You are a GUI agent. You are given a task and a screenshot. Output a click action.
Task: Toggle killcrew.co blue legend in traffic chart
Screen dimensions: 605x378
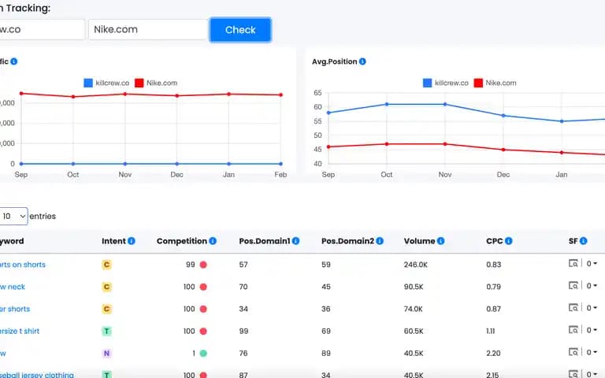tap(106, 83)
